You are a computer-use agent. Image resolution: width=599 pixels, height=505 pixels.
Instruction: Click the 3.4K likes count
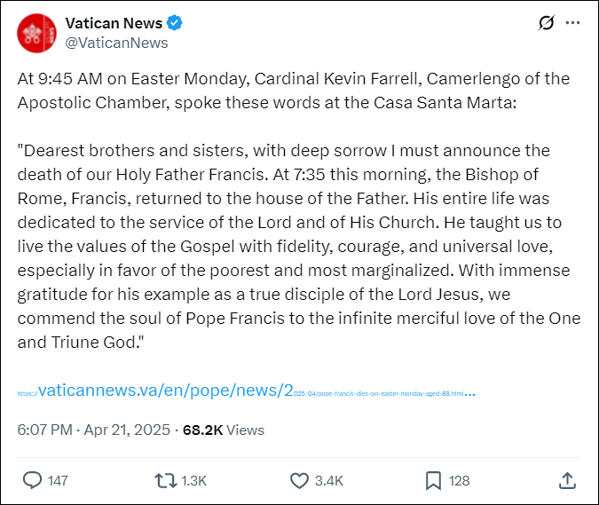[329, 480]
